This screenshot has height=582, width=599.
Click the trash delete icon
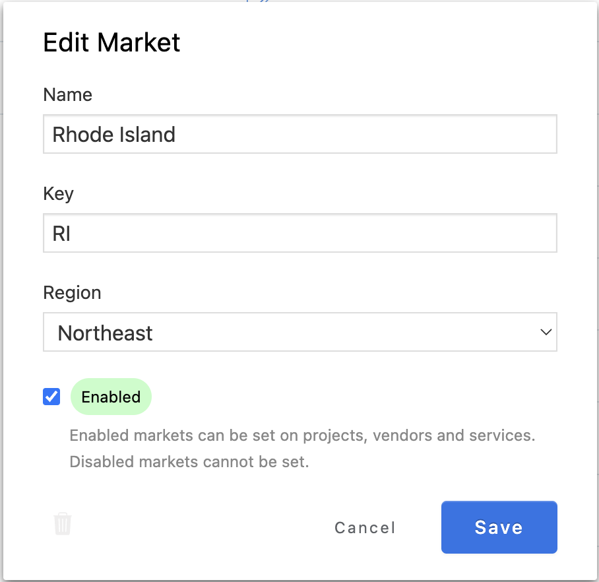point(62,524)
